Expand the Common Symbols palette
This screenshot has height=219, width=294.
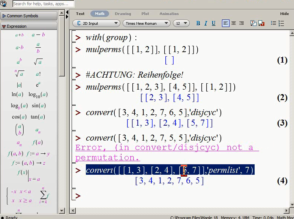pyautogui.click(x=29, y=16)
